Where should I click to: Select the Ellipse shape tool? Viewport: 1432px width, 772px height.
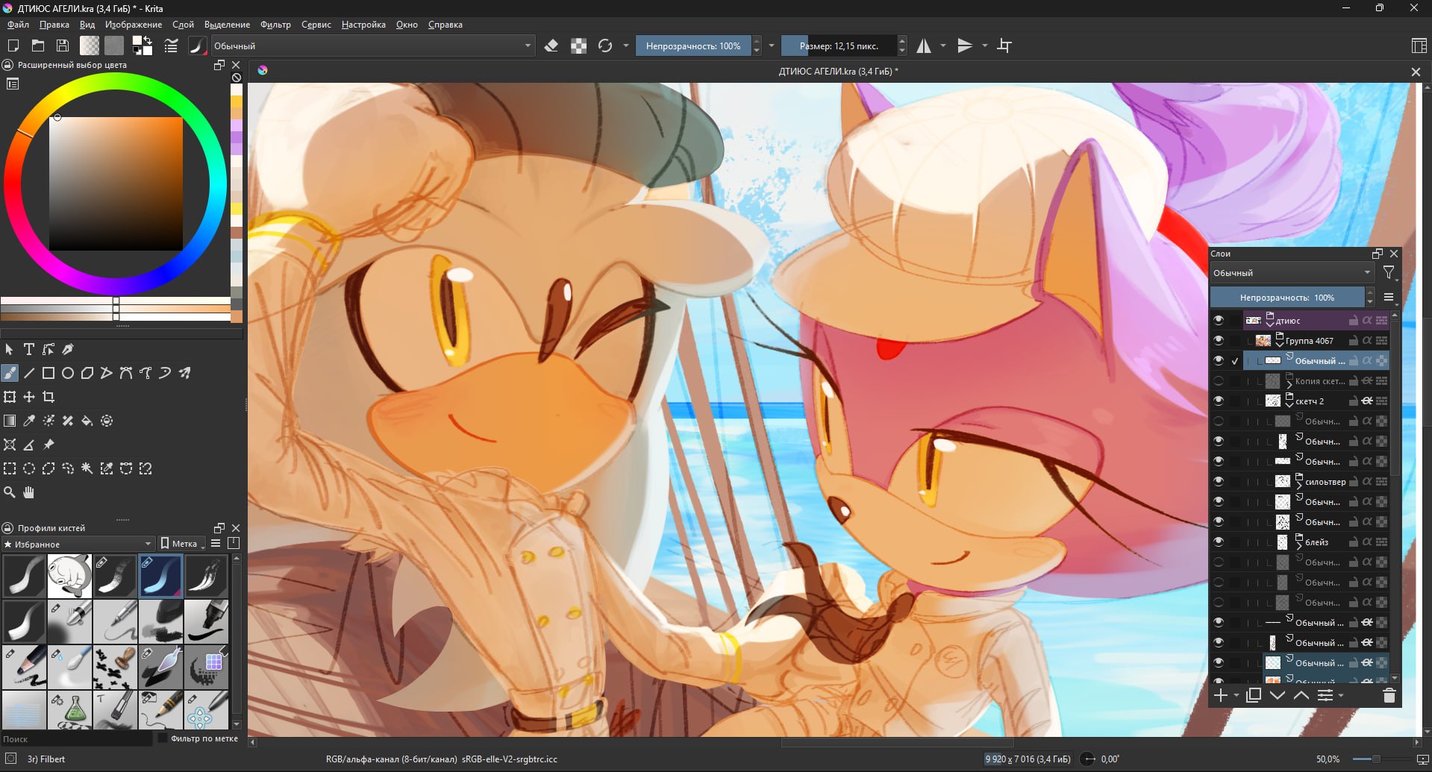coord(68,373)
